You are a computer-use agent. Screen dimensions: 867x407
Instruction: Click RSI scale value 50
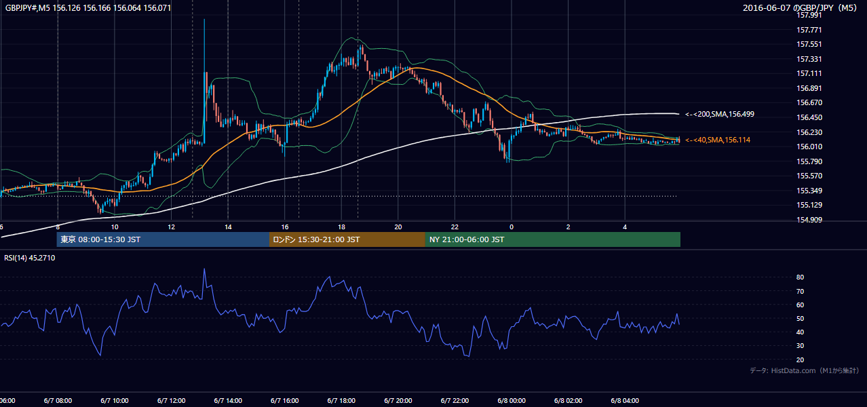[x=801, y=318]
